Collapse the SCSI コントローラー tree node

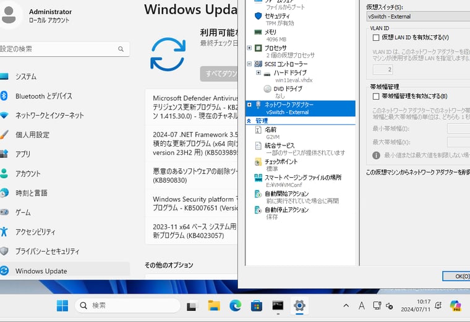(249, 64)
